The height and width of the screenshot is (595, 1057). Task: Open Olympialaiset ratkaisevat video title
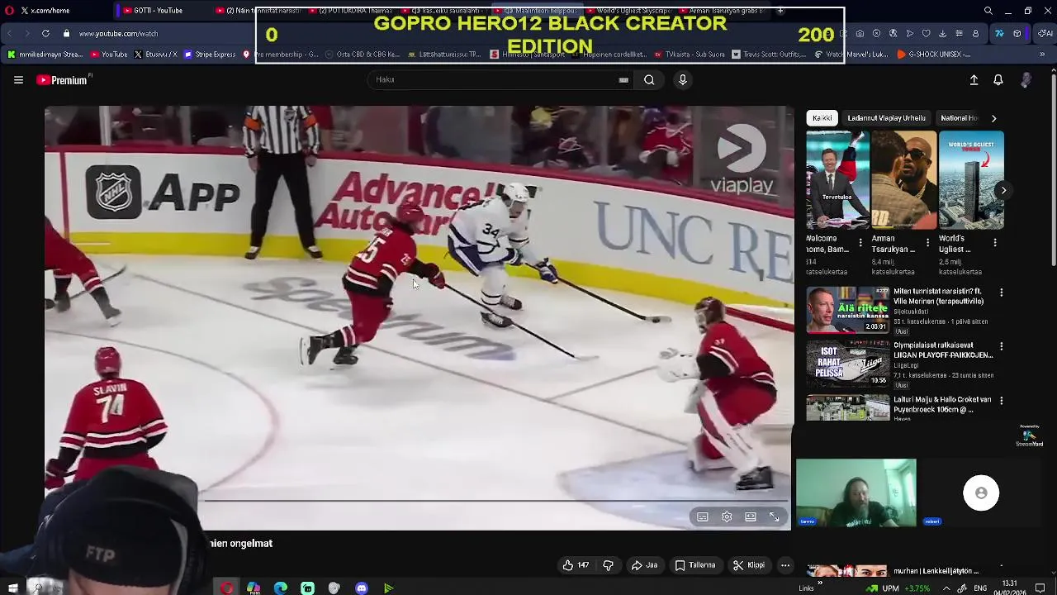pyautogui.click(x=942, y=350)
